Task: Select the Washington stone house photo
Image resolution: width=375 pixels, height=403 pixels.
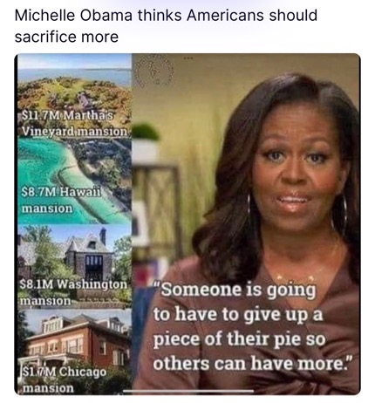Action: pyautogui.click(x=74, y=266)
